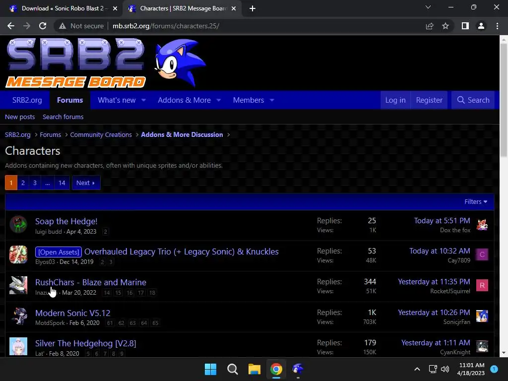Open RushChars - Blaze and Marine thread
This screenshot has height=381, width=508.
[x=91, y=282]
